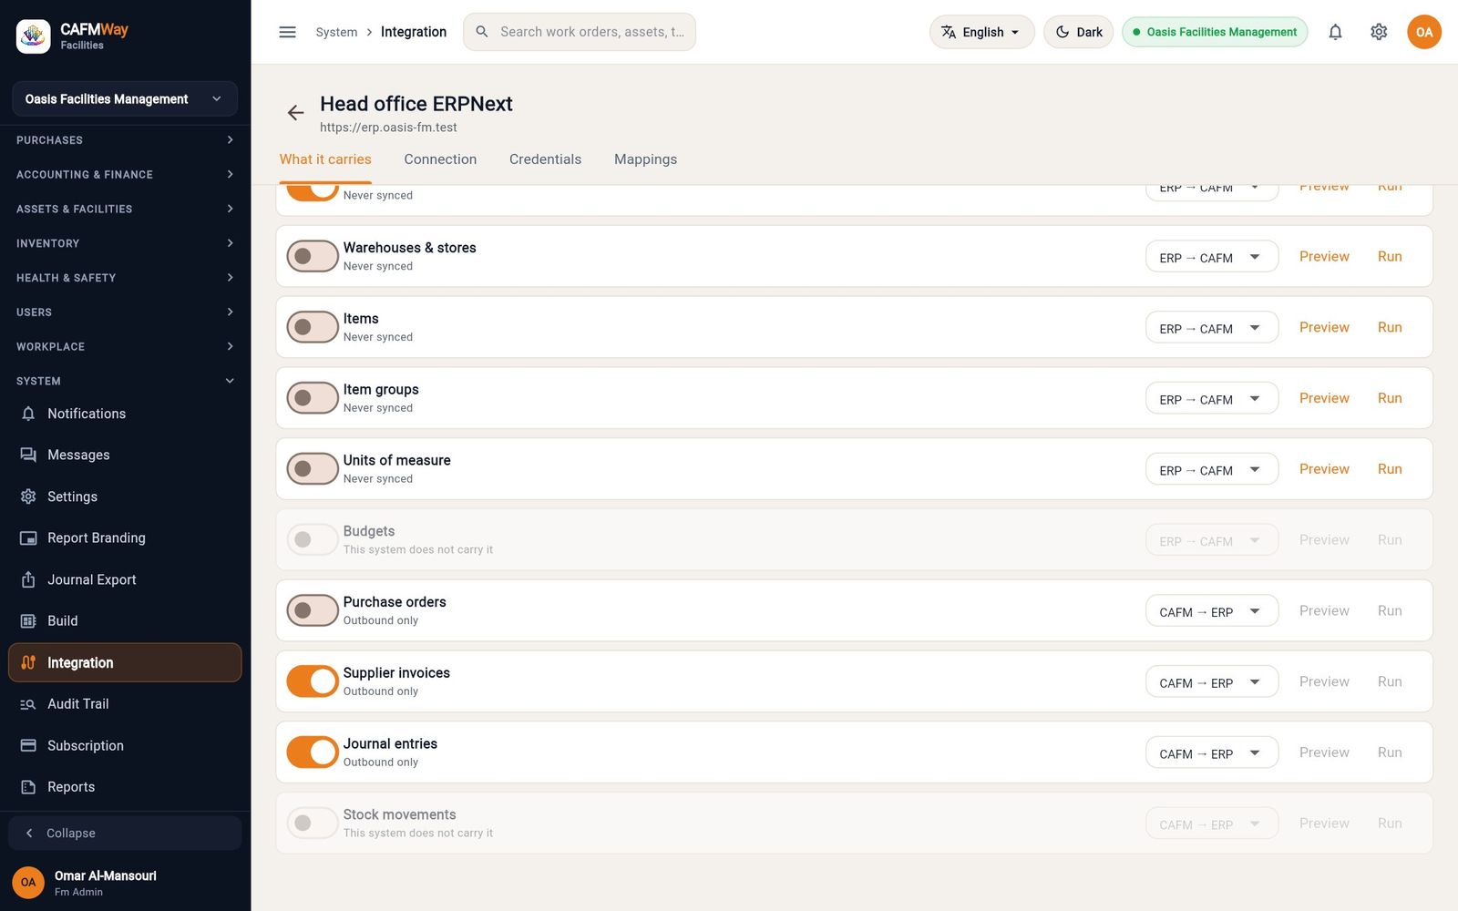Open the direction dropdown for Units of measure

click(x=1211, y=470)
